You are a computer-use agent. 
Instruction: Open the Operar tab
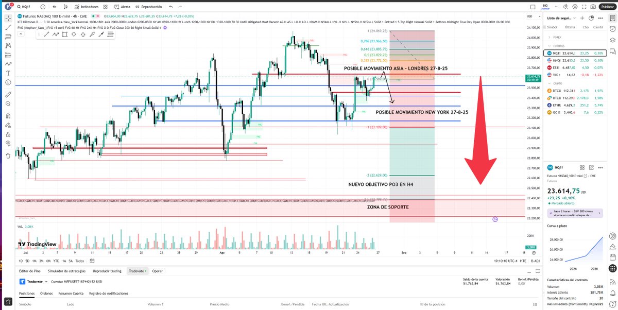(x=158, y=270)
